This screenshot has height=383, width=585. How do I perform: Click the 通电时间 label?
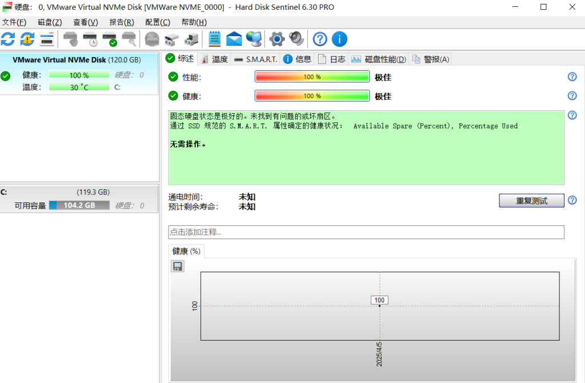tap(186, 197)
